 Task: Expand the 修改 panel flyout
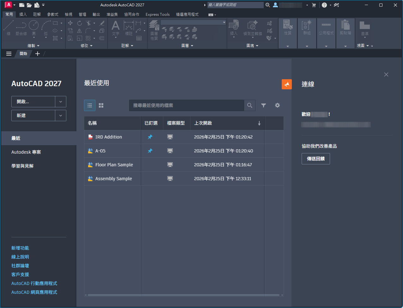pyautogui.click(x=87, y=46)
